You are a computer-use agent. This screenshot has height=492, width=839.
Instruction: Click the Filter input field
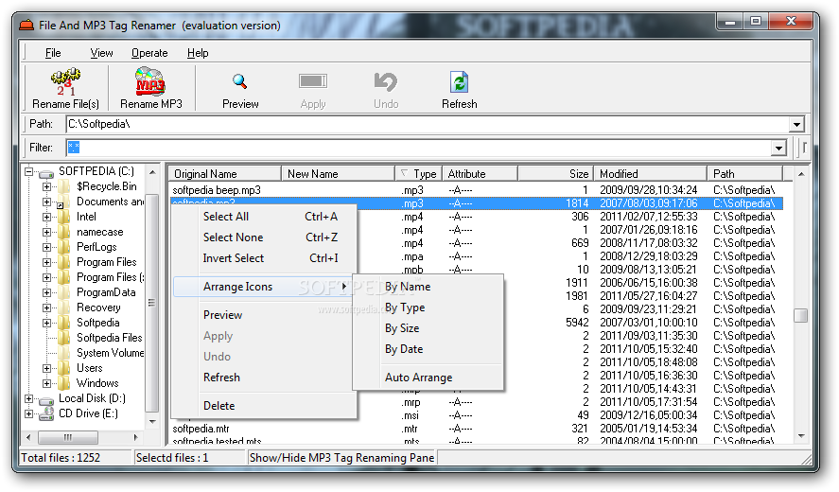(419, 148)
